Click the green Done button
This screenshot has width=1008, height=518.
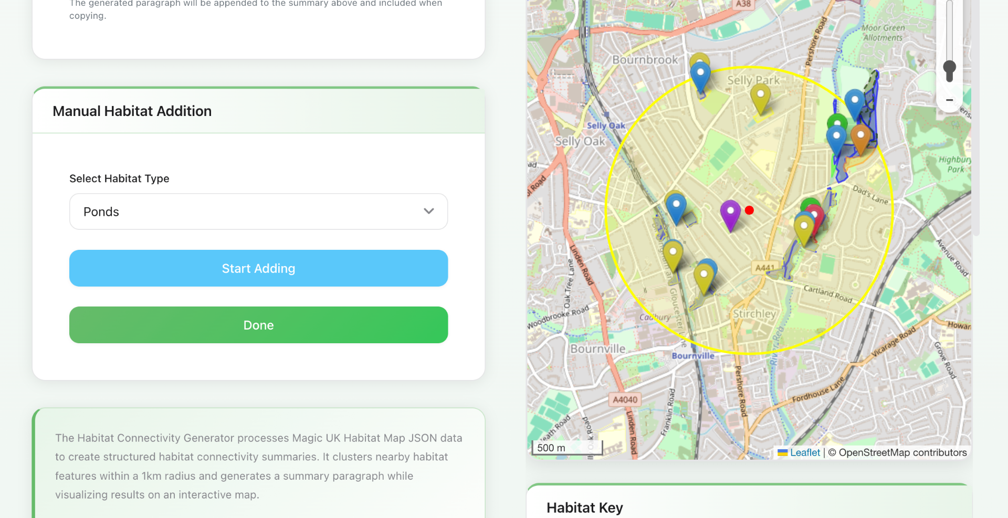tap(258, 325)
